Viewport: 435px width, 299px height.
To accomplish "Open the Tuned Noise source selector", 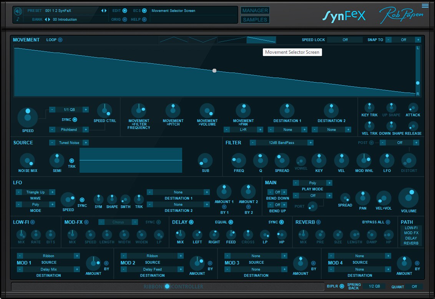I will coord(69,143).
